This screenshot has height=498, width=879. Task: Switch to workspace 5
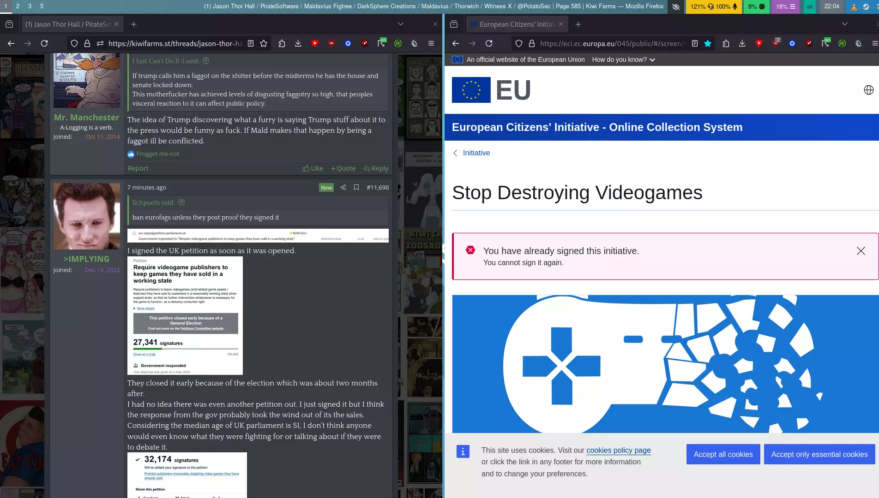(42, 6)
